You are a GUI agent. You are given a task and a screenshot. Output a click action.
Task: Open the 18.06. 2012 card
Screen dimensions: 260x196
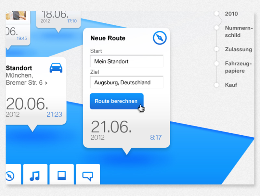(58, 17)
